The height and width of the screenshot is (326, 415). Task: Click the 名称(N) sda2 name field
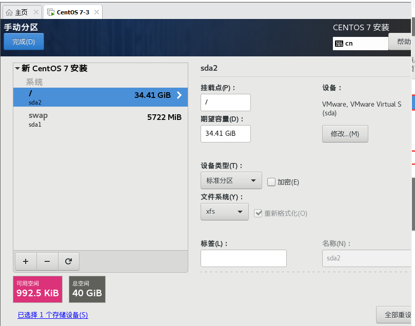(x=367, y=258)
